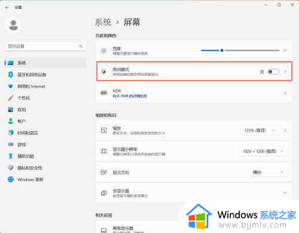Click the brightness sun icon
This screenshot has width=299, height=233.
click(104, 51)
